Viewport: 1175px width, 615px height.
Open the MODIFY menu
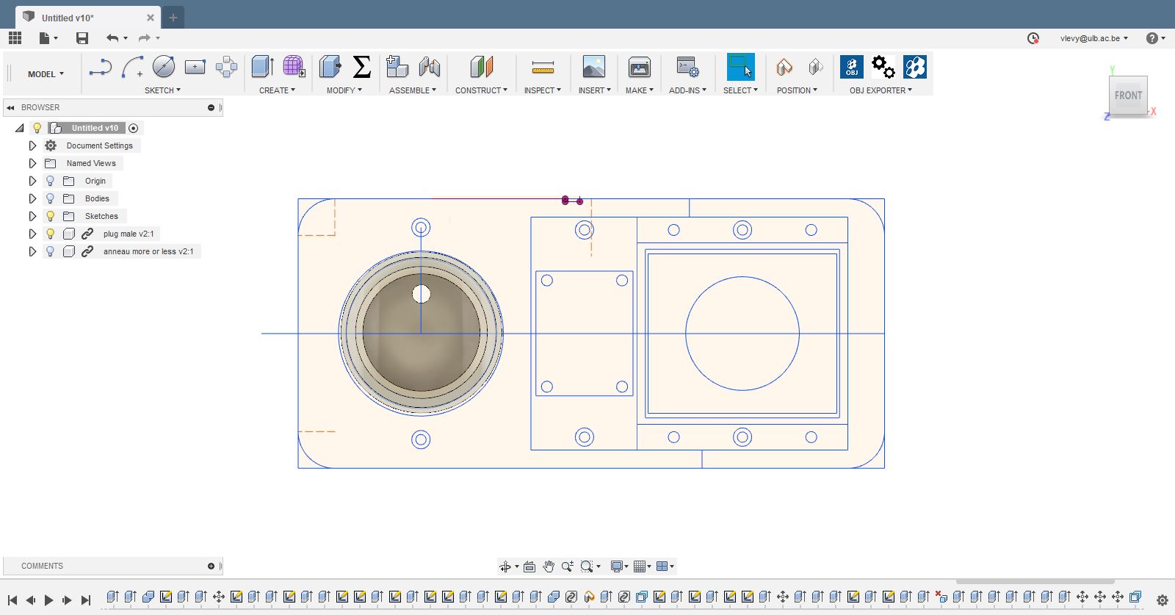(x=344, y=90)
